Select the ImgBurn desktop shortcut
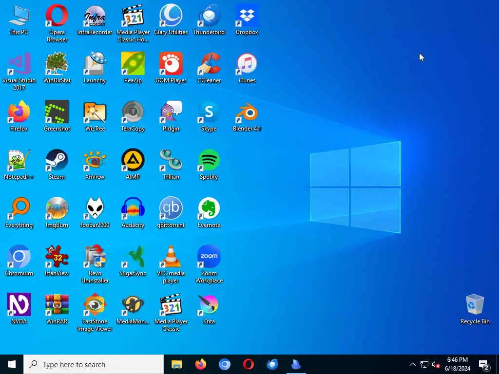The height and width of the screenshot is (374, 499). point(57,212)
